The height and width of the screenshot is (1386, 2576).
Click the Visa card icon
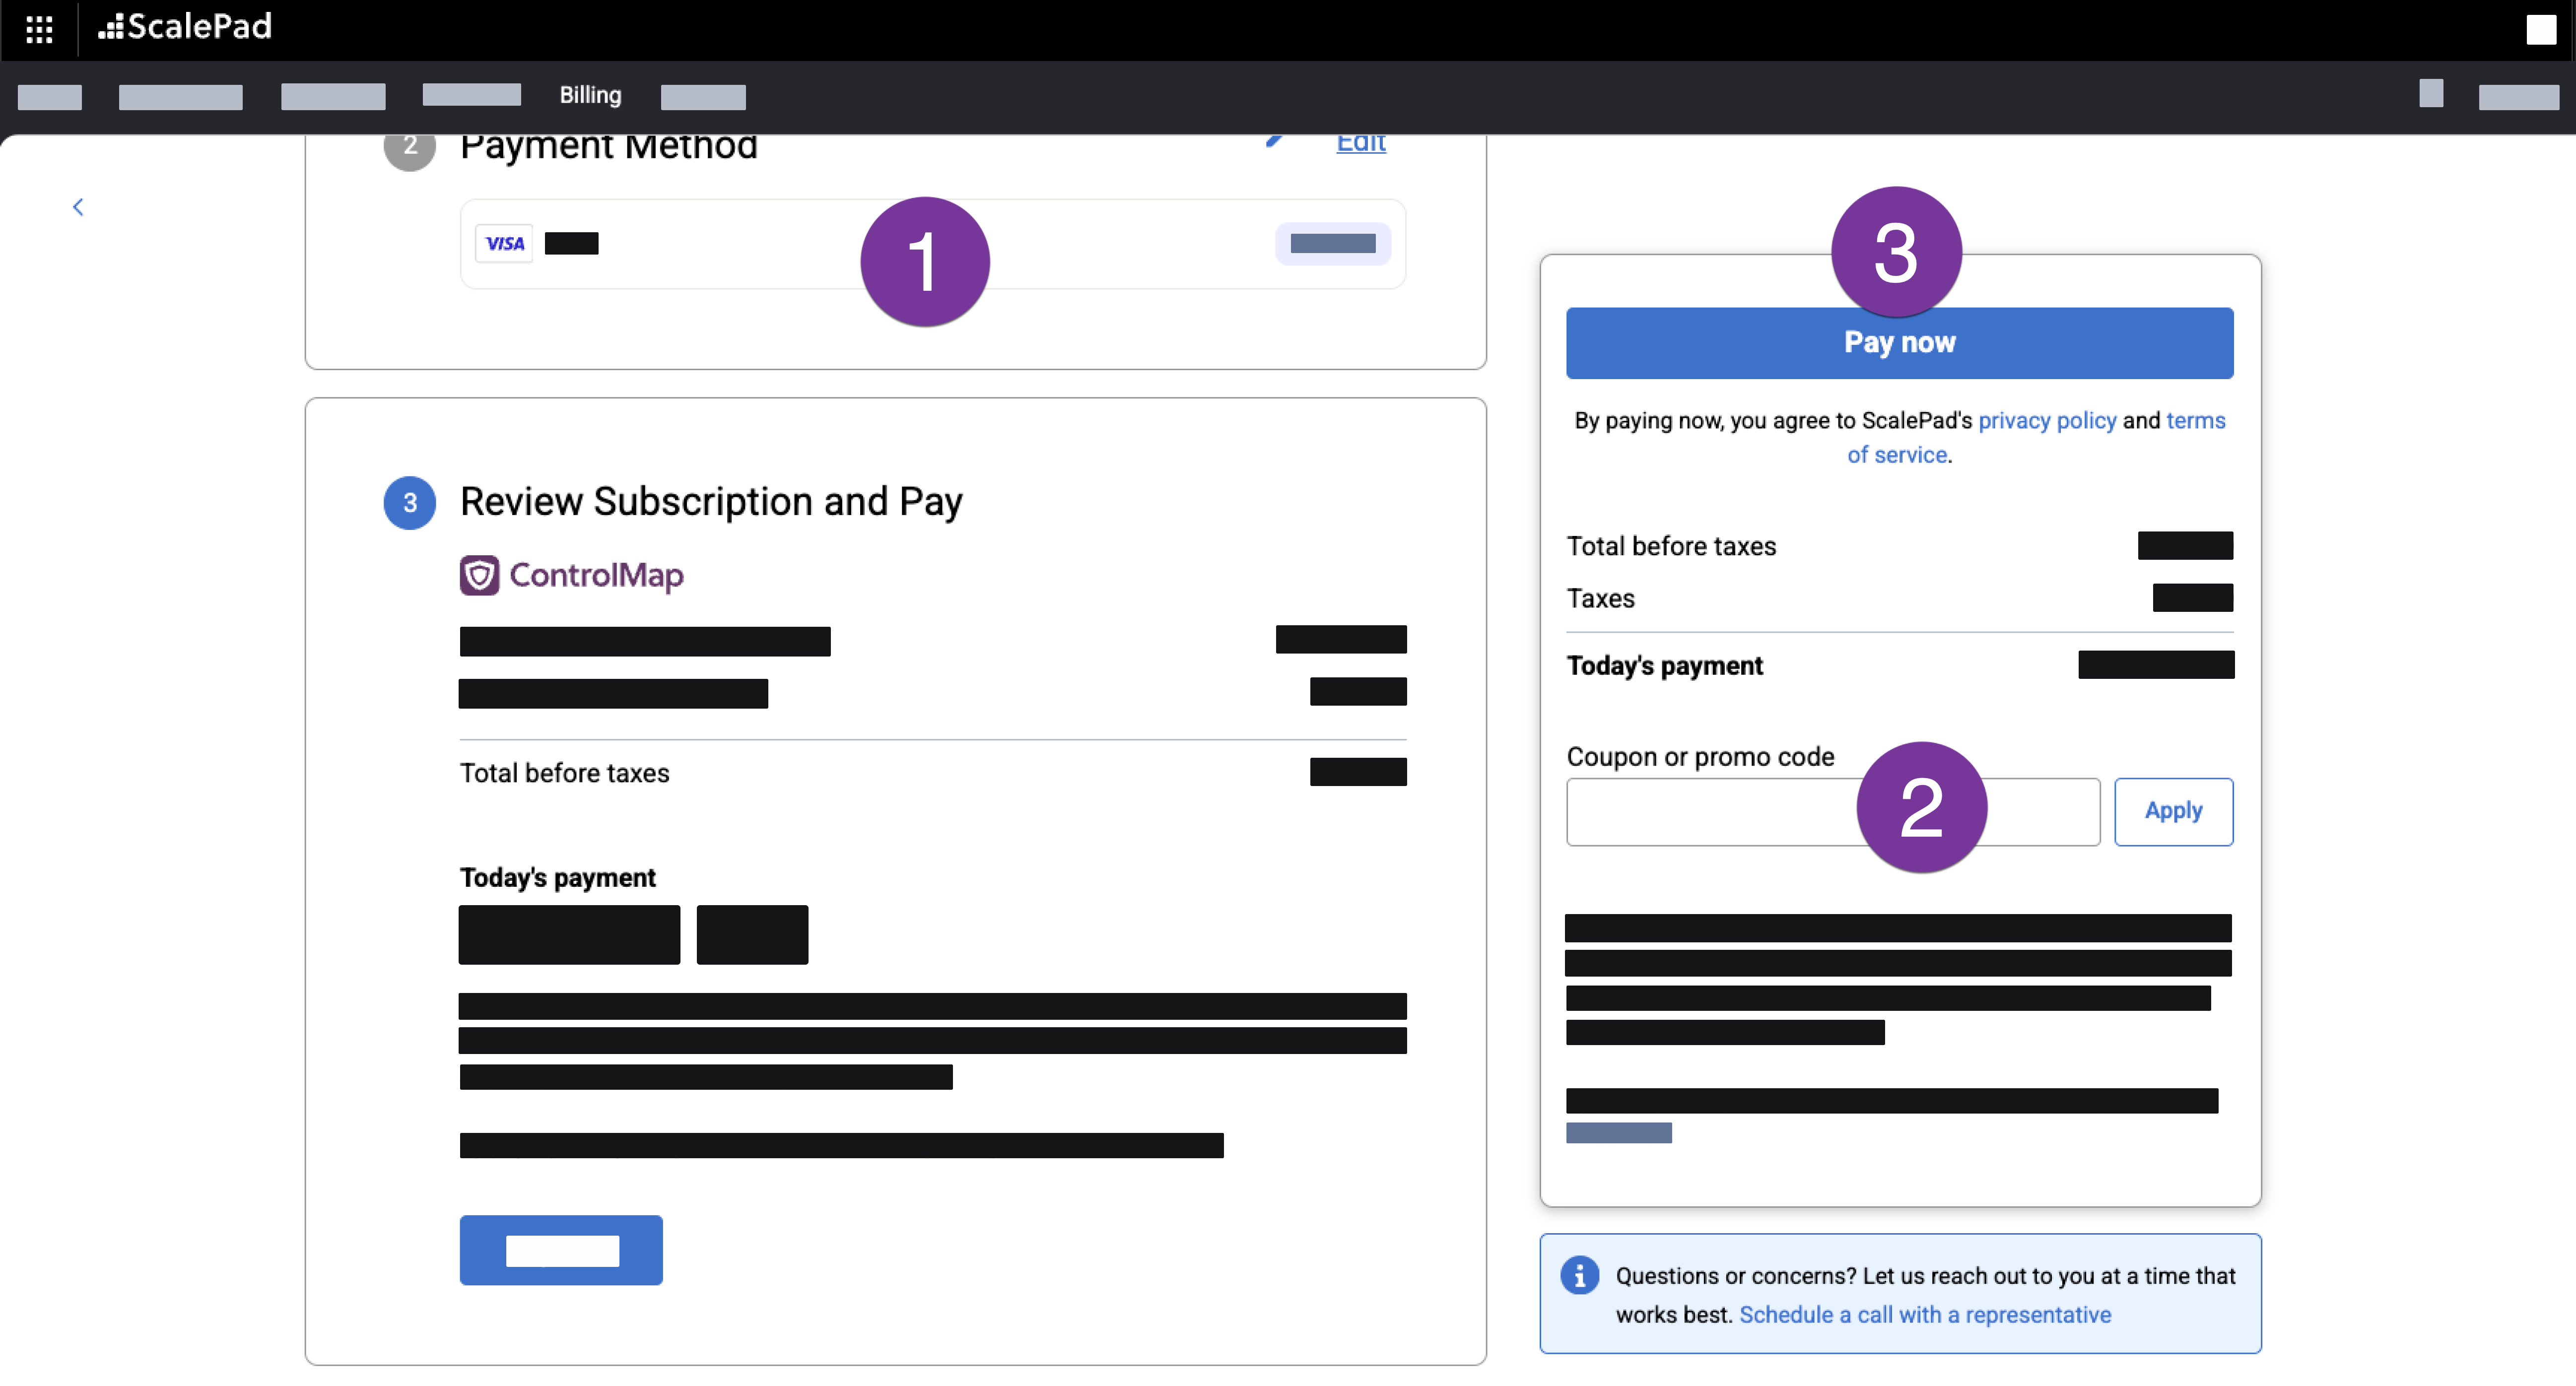coord(505,243)
